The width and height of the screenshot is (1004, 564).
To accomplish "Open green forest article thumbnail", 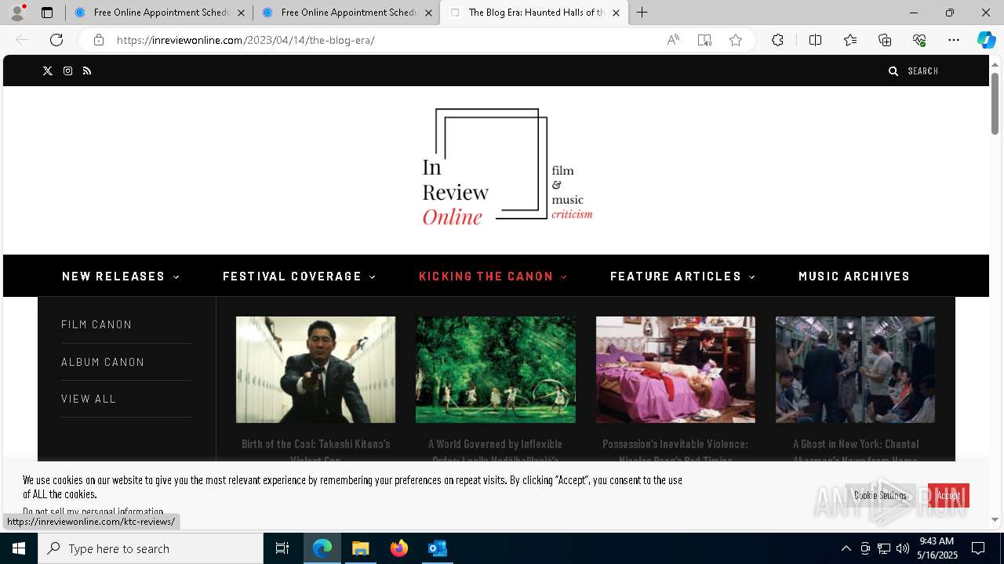I will pyautogui.click(x=496, y=370).
